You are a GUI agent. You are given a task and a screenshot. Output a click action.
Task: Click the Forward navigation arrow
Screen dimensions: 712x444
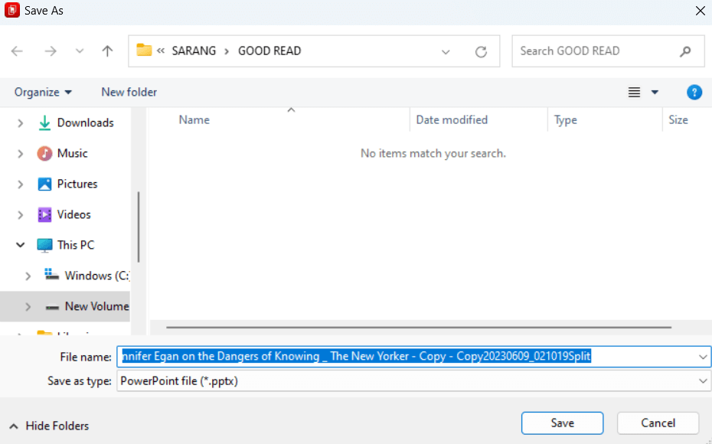[51, 51]
